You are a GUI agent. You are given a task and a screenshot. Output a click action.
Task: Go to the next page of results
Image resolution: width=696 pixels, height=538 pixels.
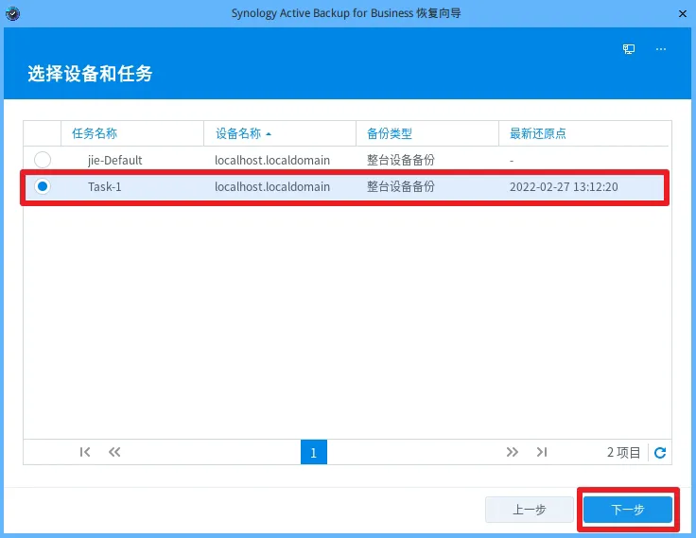(x=513, y=452)
